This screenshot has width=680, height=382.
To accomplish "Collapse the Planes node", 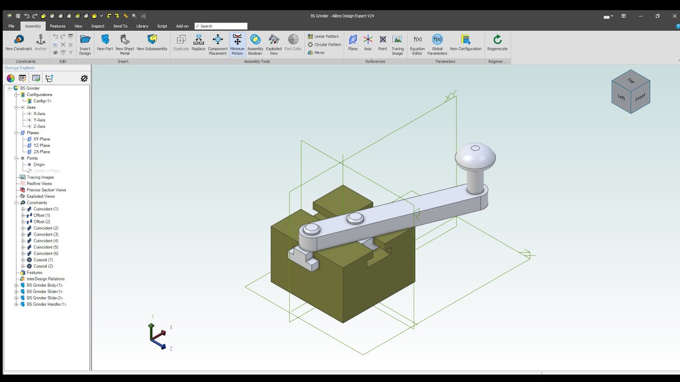I will [x=16, y=133].
